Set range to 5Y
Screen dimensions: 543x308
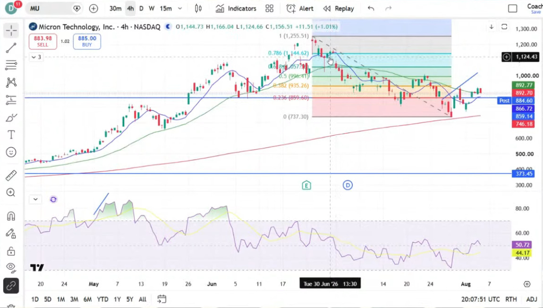coord(129,299)
